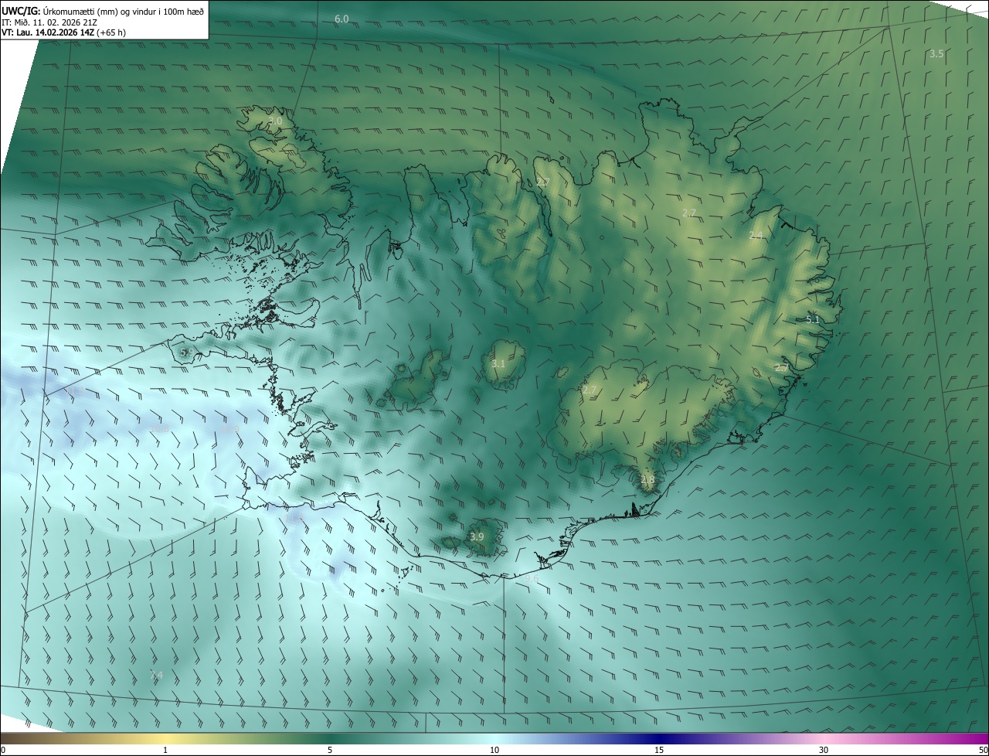Click the 2.7 value label on Vatnajökull glacier
The image size is (989, 756).
click(x=590, y=390)
